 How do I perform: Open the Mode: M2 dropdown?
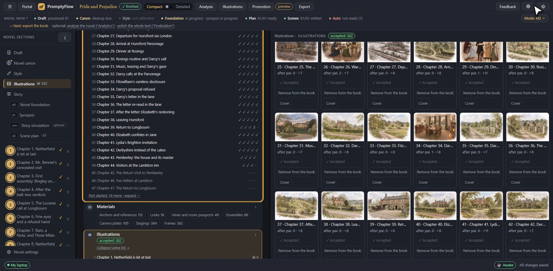point(535,18)
